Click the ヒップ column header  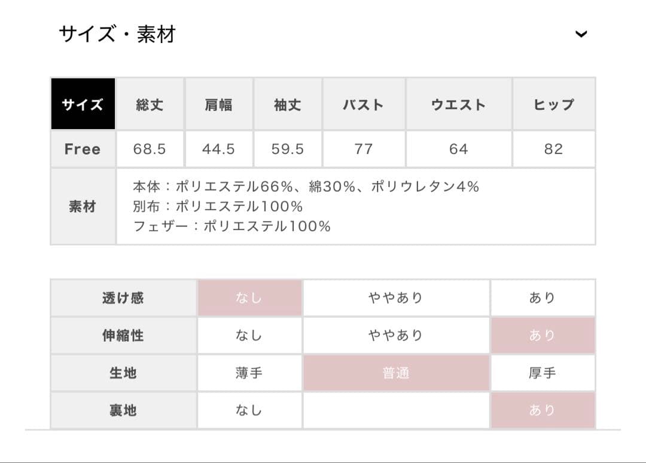point(553,105)
